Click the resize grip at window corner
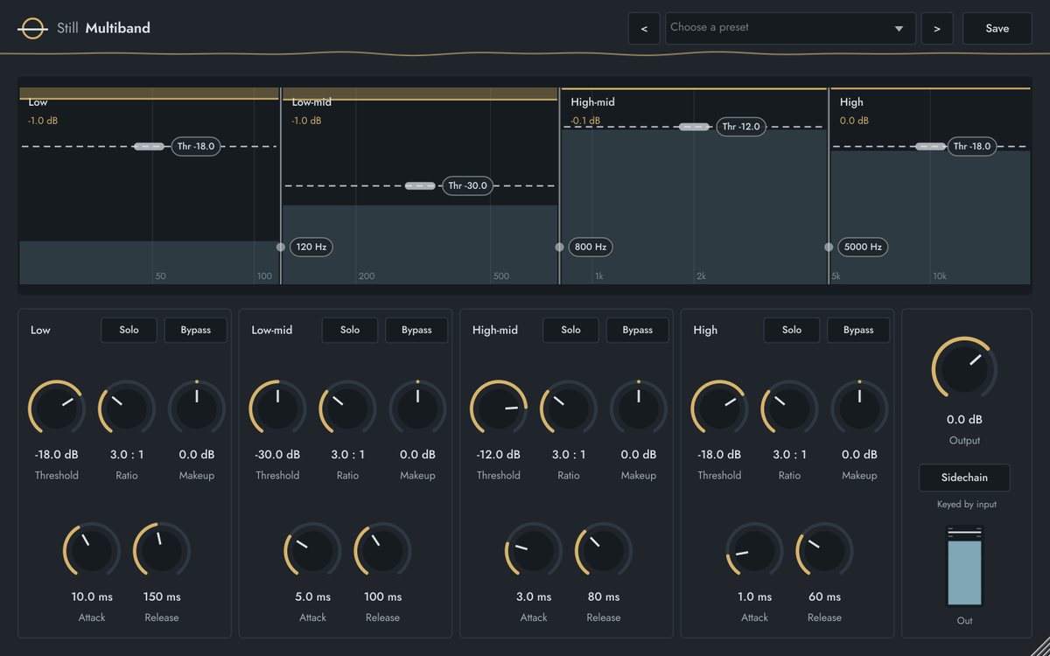 1038,645
